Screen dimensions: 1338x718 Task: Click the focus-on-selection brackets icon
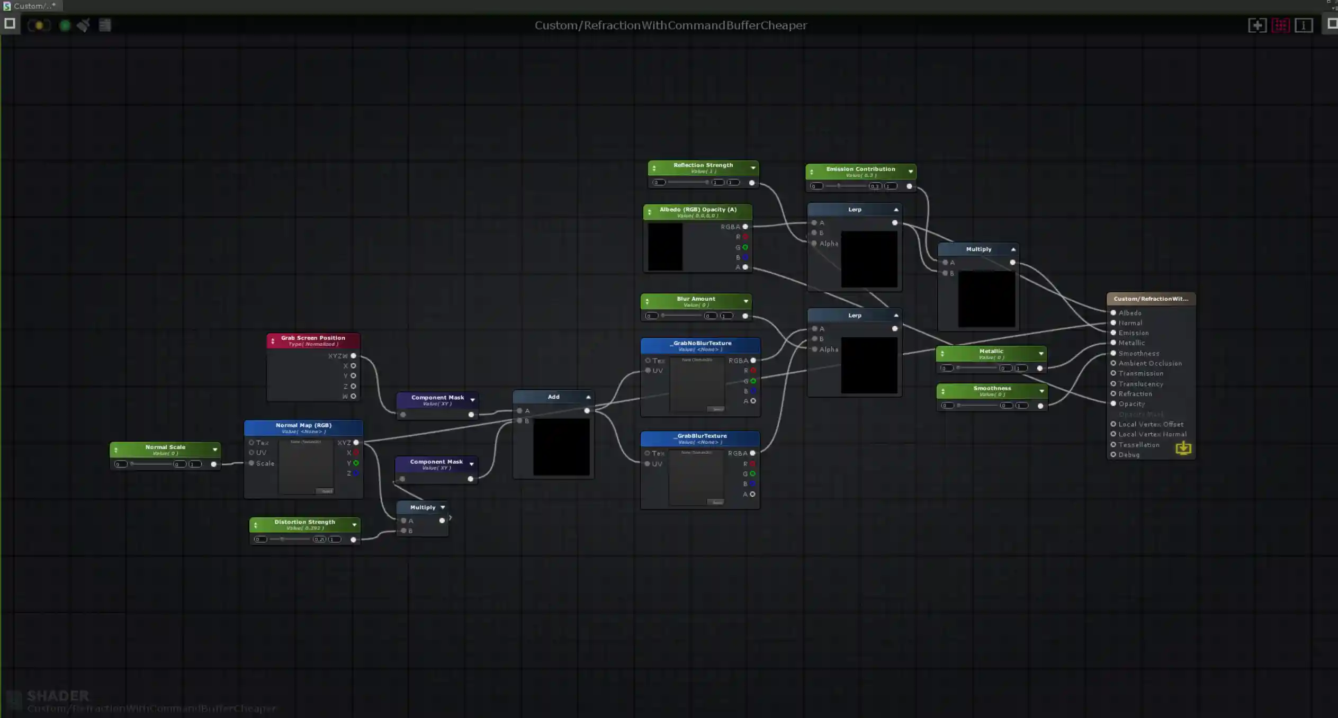coord(1258,25)
